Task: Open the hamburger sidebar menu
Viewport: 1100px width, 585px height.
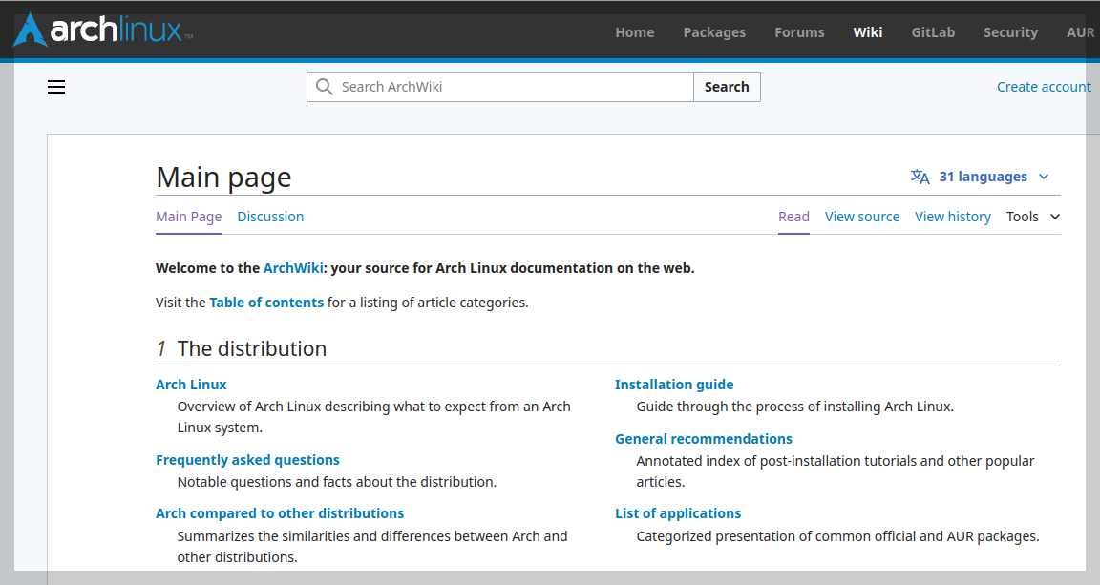Action: click(56, 87)
